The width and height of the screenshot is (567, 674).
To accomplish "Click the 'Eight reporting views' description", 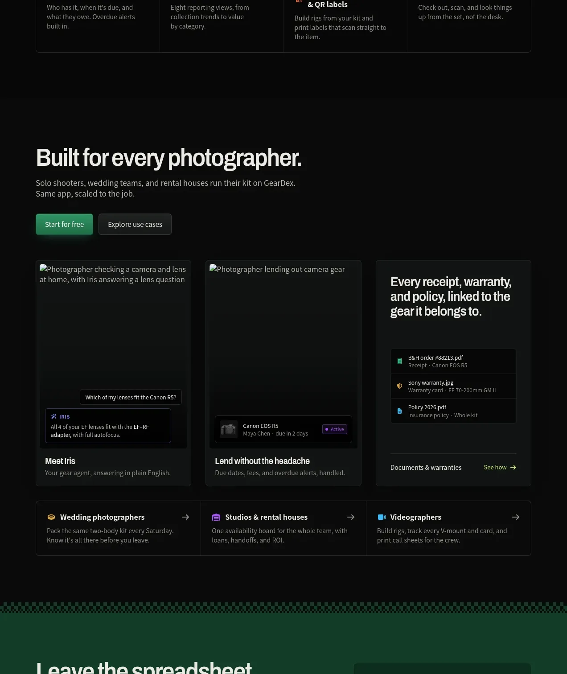I will (x=210, y=17).
